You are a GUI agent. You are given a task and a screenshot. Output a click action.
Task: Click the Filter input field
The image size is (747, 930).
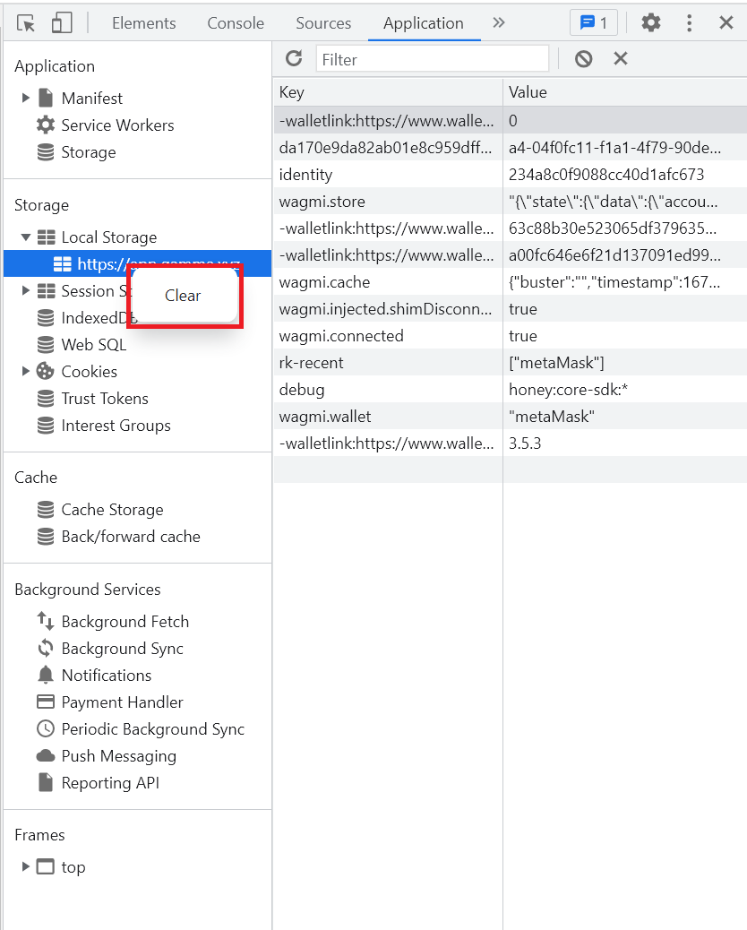click(x=432, y=59)
